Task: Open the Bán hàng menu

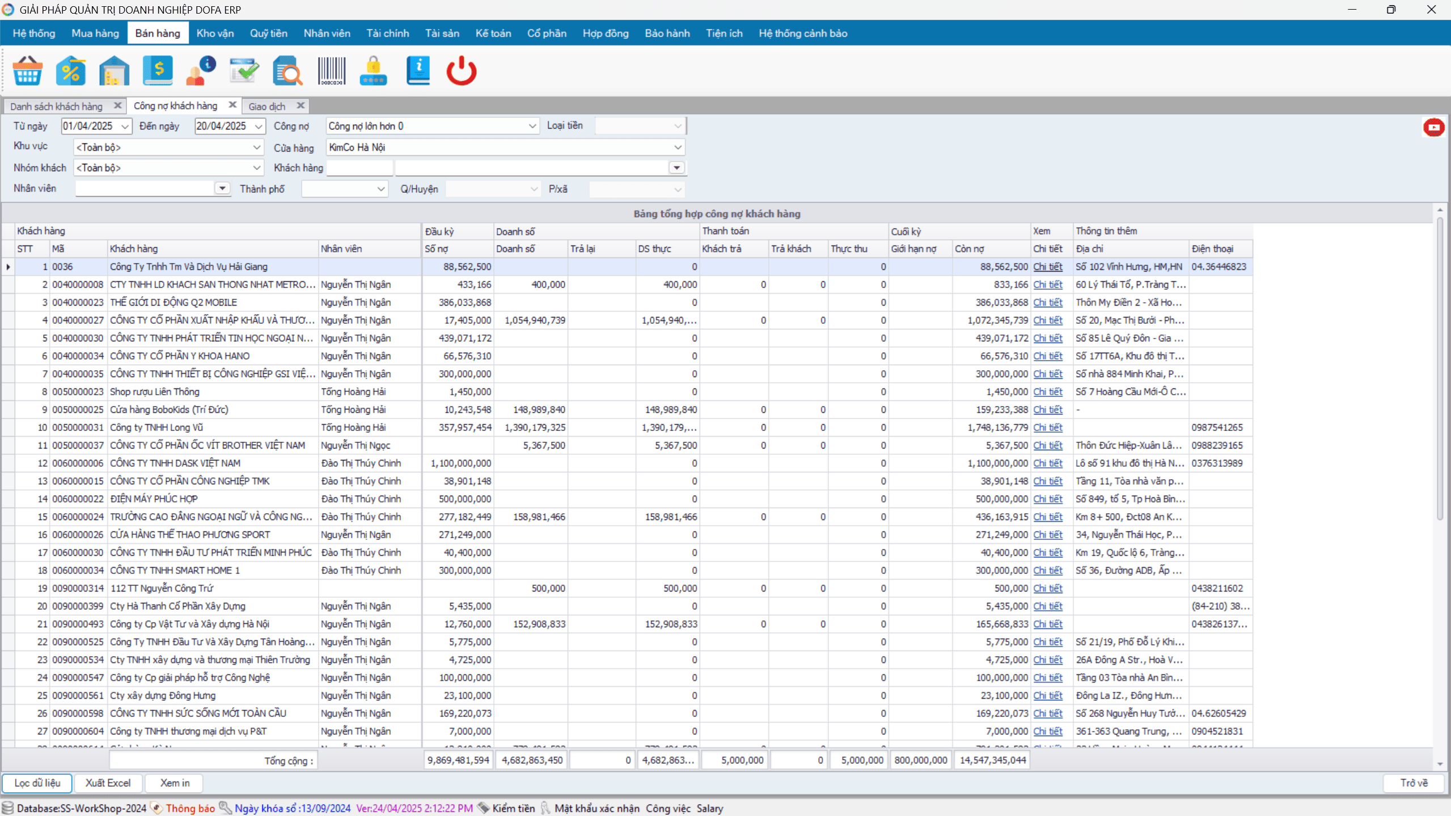Action: [x=158, y=33]
